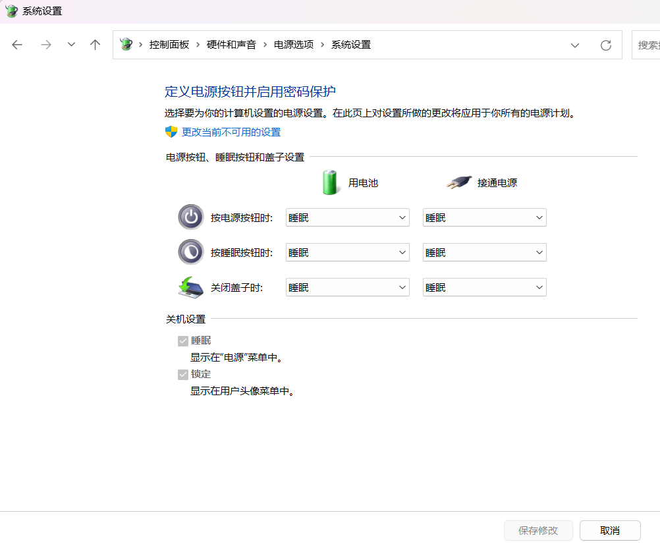Click the power button icon beside 按电源按钮时
This screenshot has height=546, width=660.
(190, 217)
